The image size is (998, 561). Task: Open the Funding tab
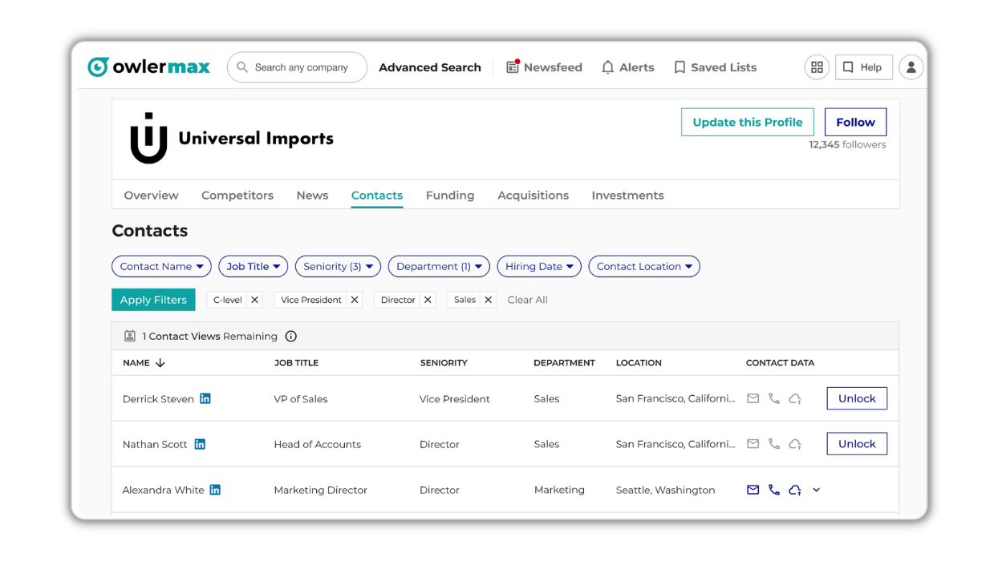click(450, 196)
